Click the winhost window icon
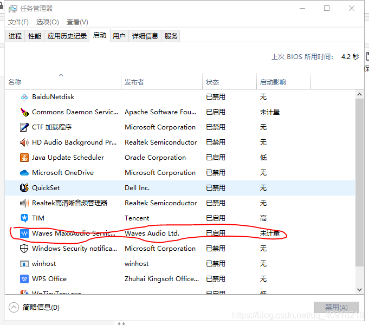This screenshot has width=369, height=325. pyautogui.click(x=24, y=264)
